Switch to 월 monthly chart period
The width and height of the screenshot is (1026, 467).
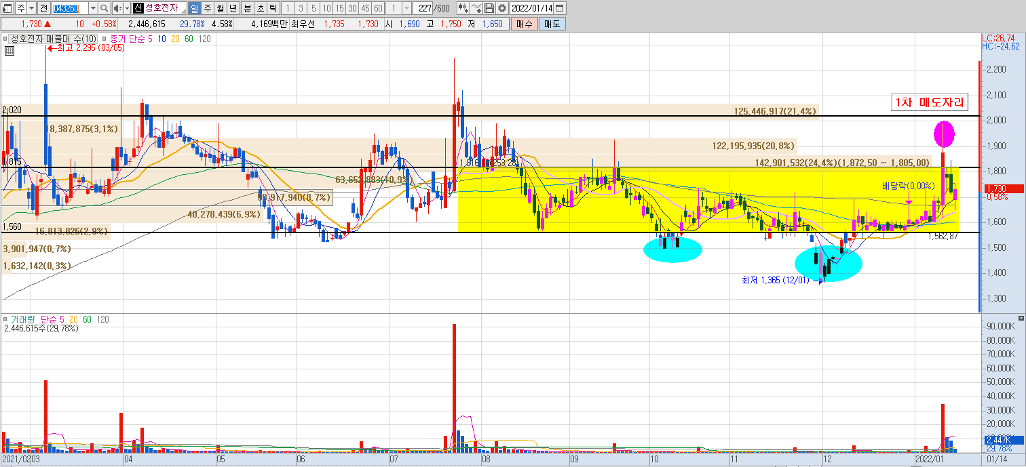(x=221, y=8)
